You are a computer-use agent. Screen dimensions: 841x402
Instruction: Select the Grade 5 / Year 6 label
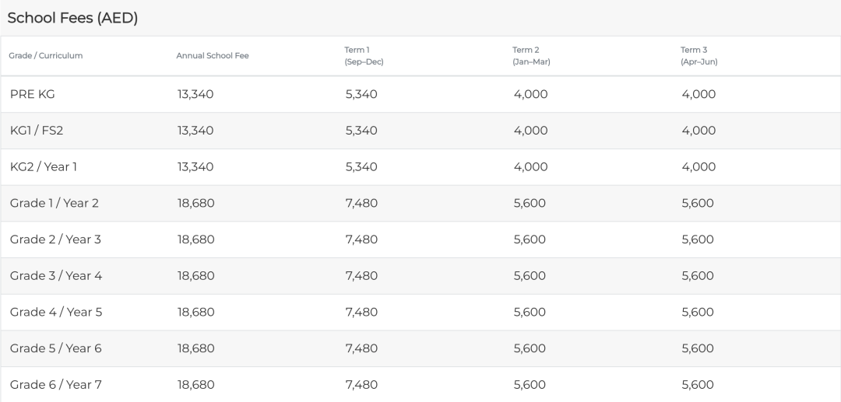(x=56, y=348)
